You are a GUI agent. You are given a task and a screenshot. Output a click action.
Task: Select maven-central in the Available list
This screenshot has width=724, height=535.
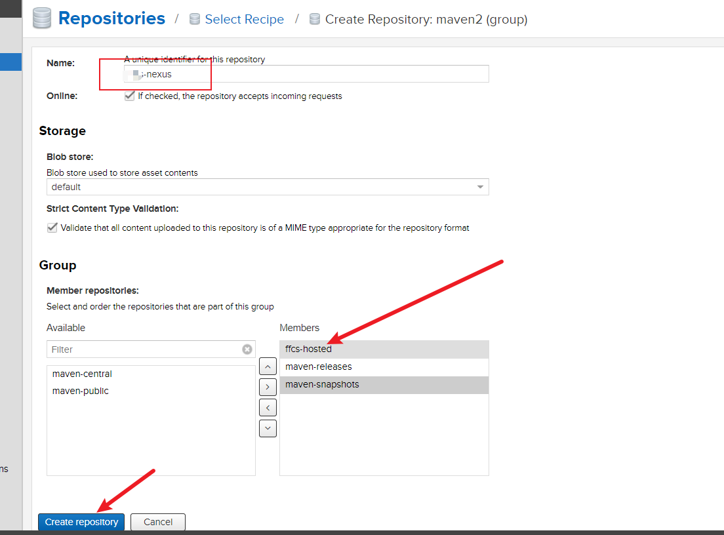click(x=82, y=374)
